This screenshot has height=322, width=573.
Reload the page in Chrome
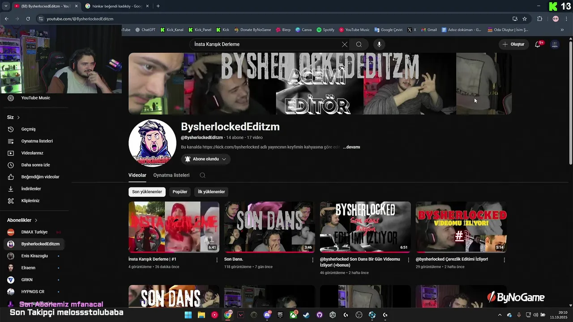point(28,19)
